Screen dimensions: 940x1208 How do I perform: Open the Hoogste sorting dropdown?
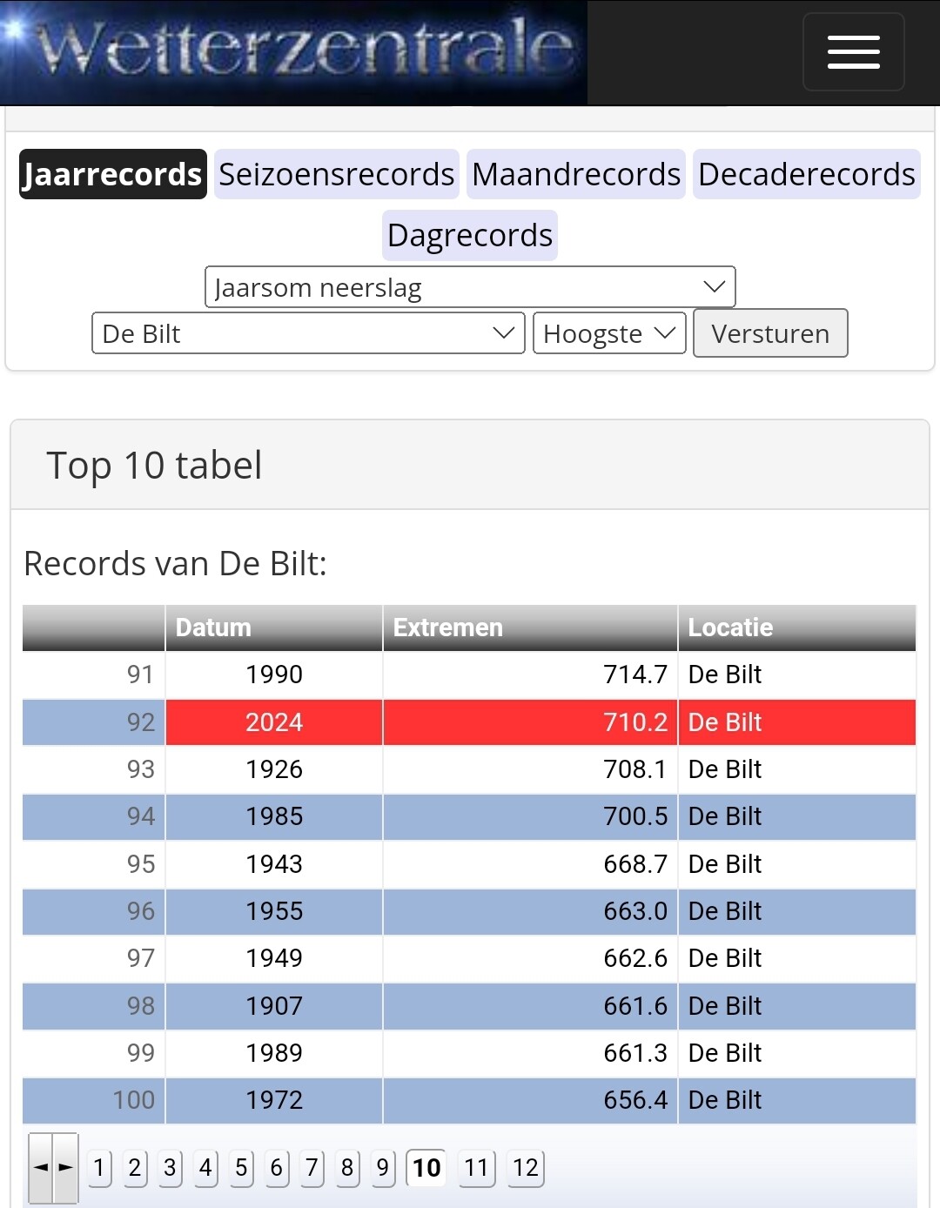point(609,333)
